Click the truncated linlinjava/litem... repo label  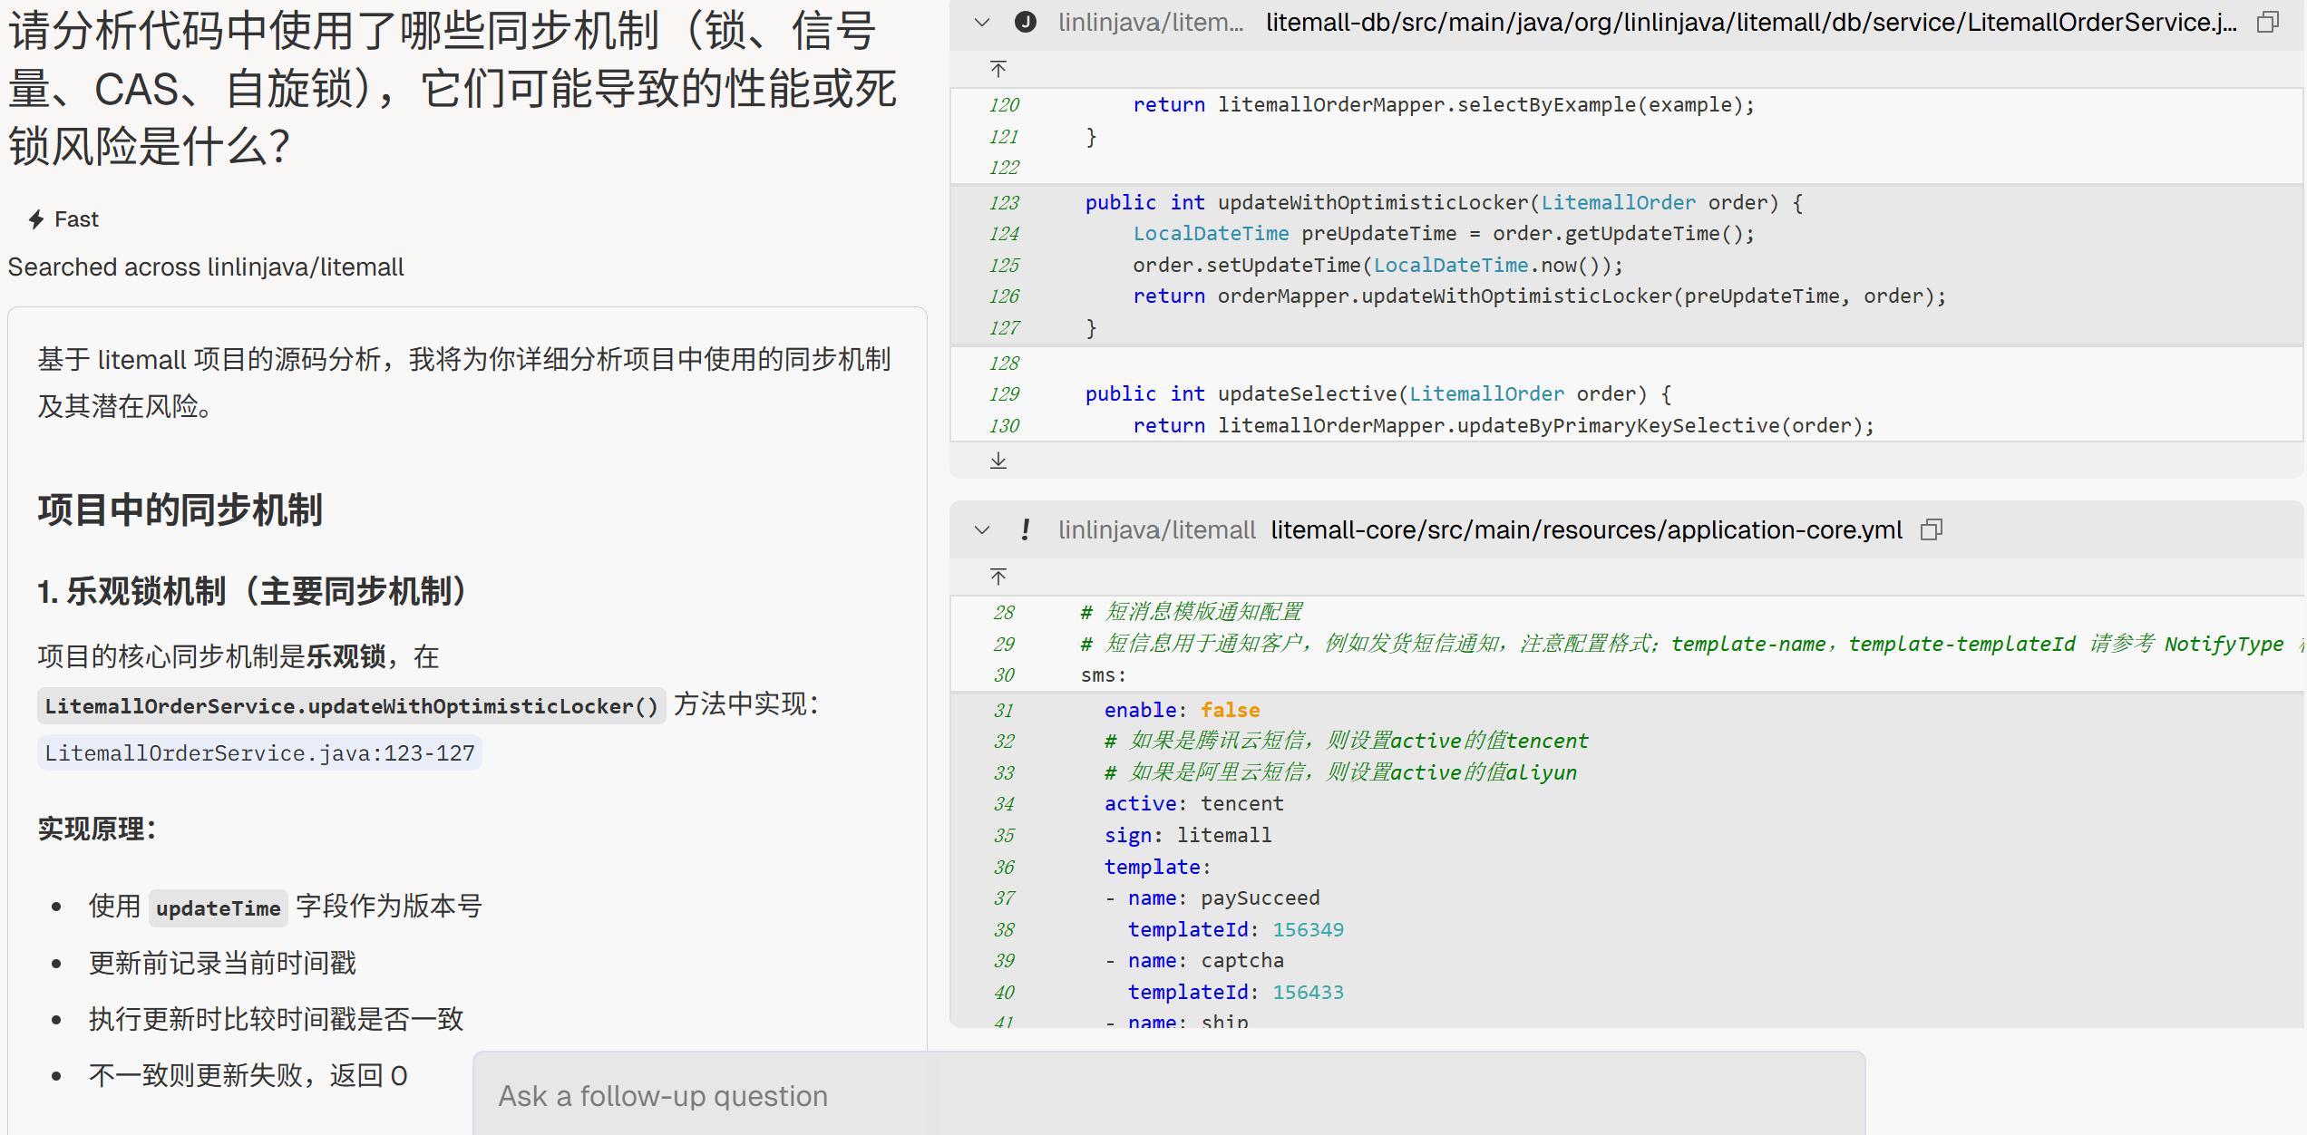[1150, 23]
